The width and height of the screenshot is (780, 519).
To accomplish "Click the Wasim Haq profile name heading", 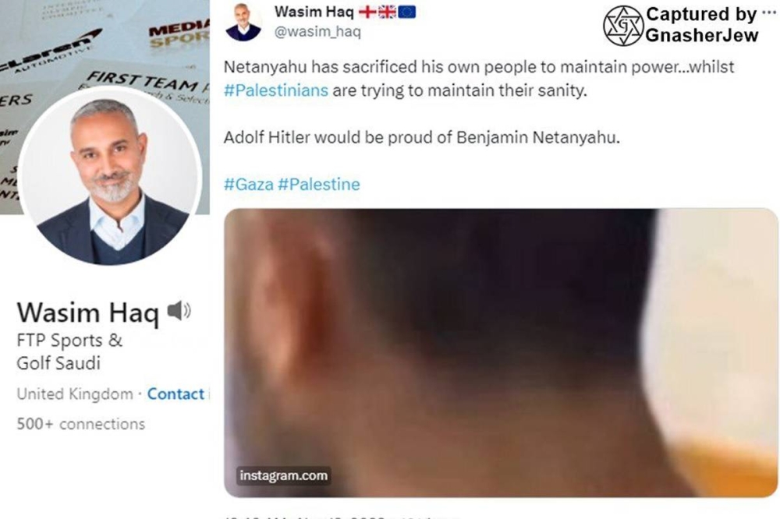I will click(87, 313).
